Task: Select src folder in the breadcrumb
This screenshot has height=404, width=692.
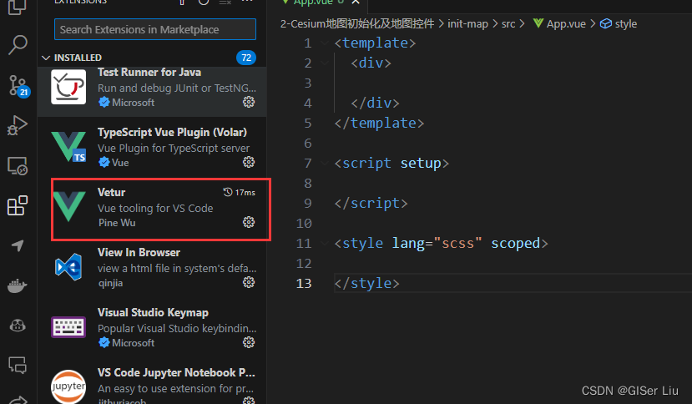Action: click(508, 24)
